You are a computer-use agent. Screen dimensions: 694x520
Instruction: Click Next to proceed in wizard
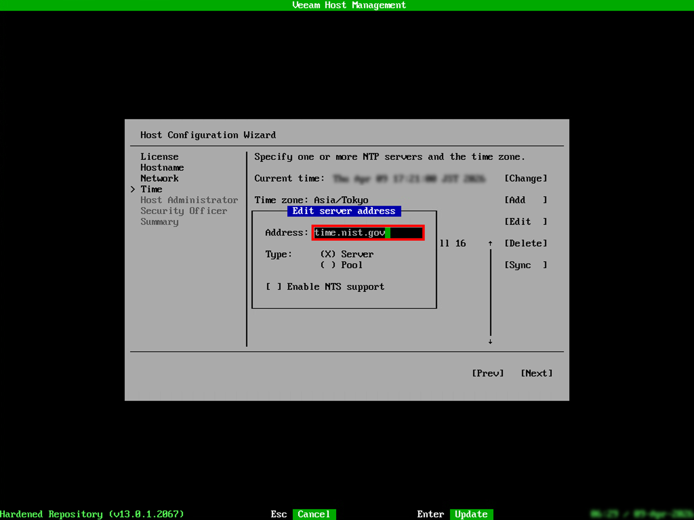point(537,373)
